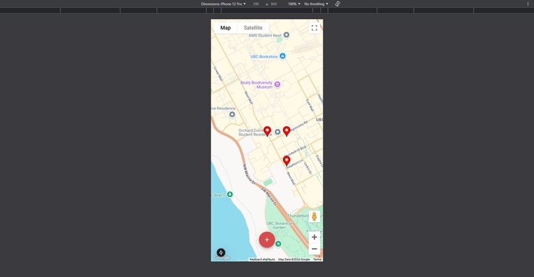
Task: Click the Beaty Biodiversity Museum label
Action: tap(256, 85)
